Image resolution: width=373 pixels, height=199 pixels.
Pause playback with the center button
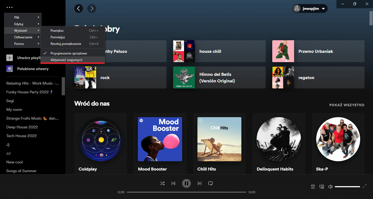187,183
